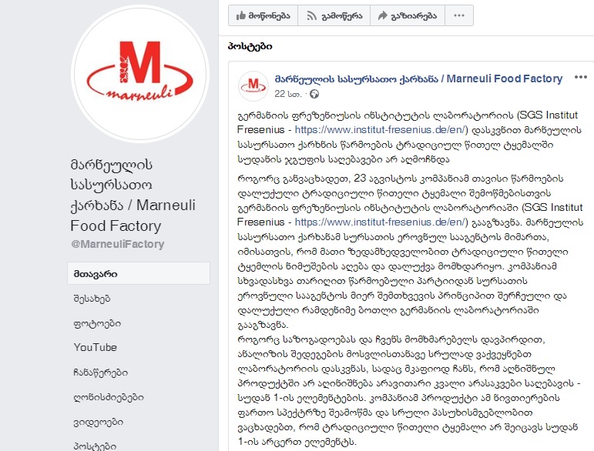The width and height of the screenshot is (594, 451).
Task: Go to the YouTube sidebar tab
Action: [96, 347]
